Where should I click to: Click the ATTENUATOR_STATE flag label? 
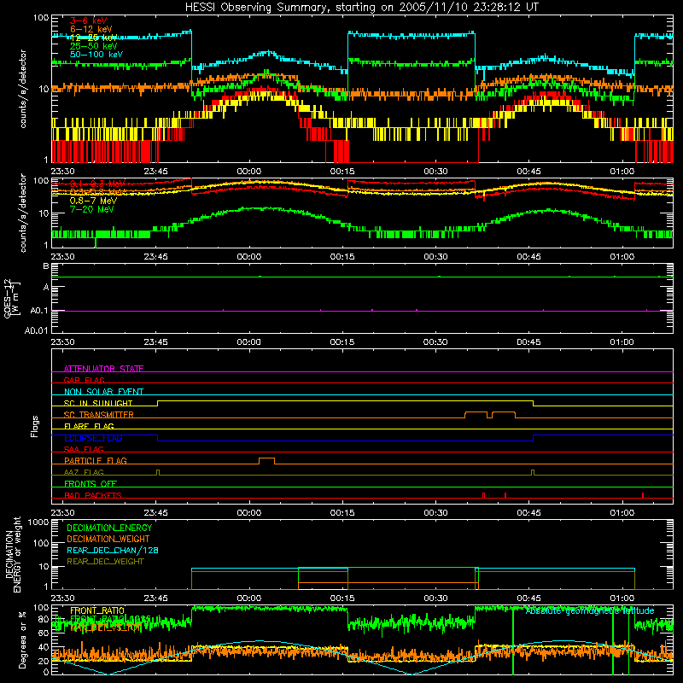point(103,369)
